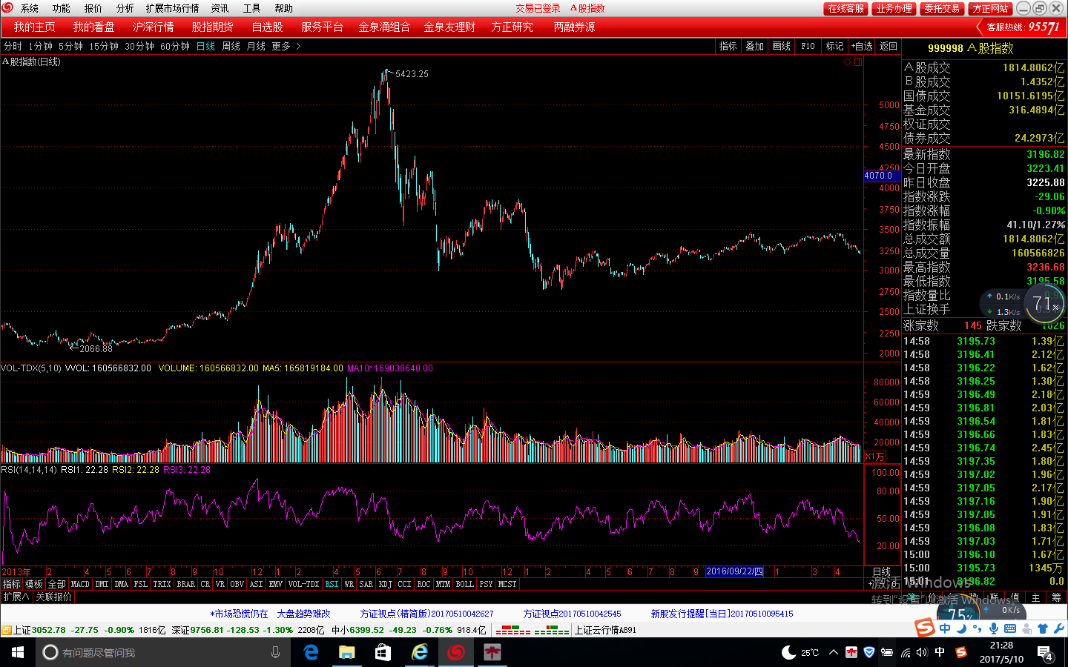Go to 沪深行情 tab
1068x667 pixels.
coord(154,27)
